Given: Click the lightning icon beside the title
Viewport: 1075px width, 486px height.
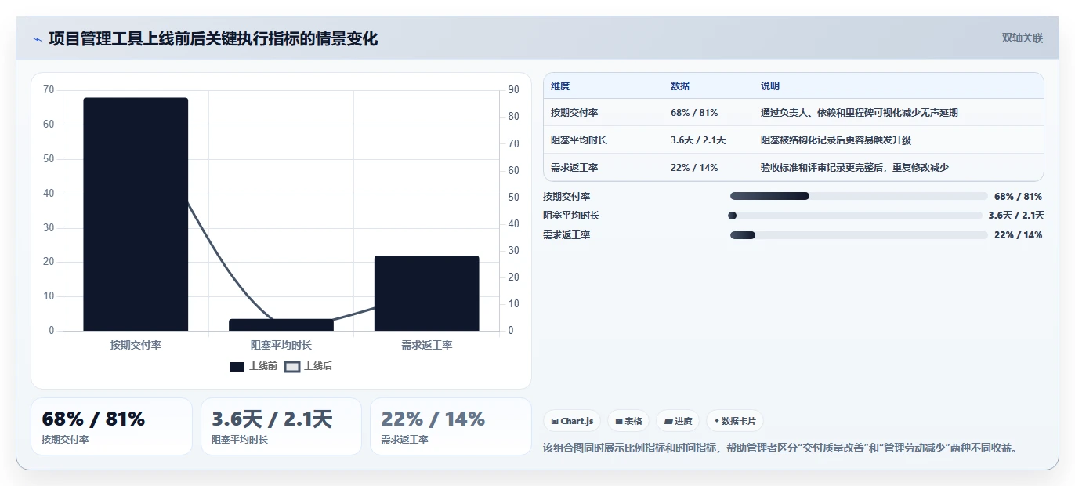Looking at the screenshot, I should point(38,39).
